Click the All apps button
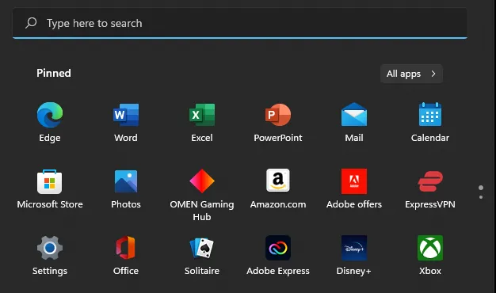The height and width of the screenshot is (293, 496). (411, 74)
